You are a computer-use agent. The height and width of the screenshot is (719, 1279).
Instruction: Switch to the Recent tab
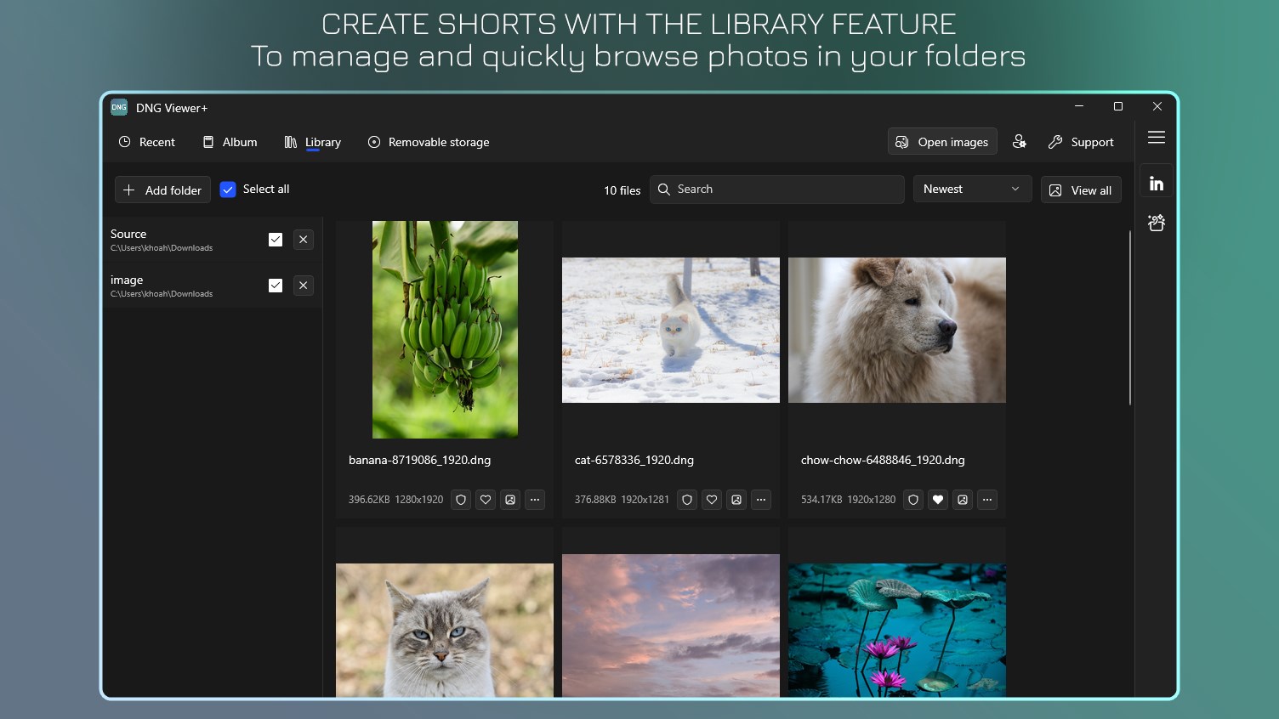pos(146,142)
